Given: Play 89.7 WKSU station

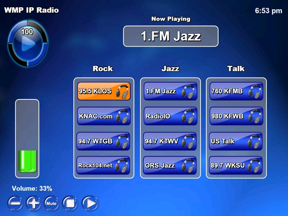Looking at the screenshot, I should point(236,165).
